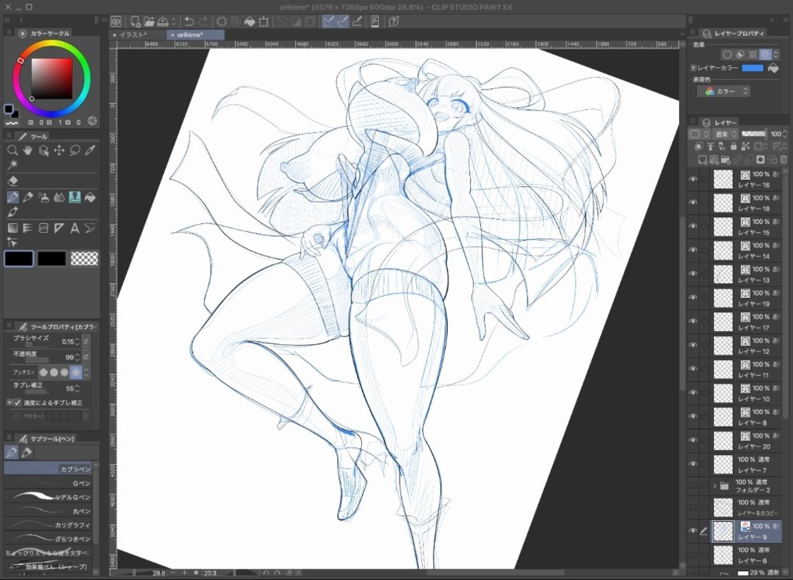Select the Operation object tool
The height and width of the screenshot is (580, 793).
(43, 151)
